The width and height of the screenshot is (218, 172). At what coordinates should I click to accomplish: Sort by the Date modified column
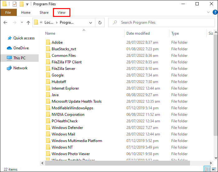tap(138, 33)
